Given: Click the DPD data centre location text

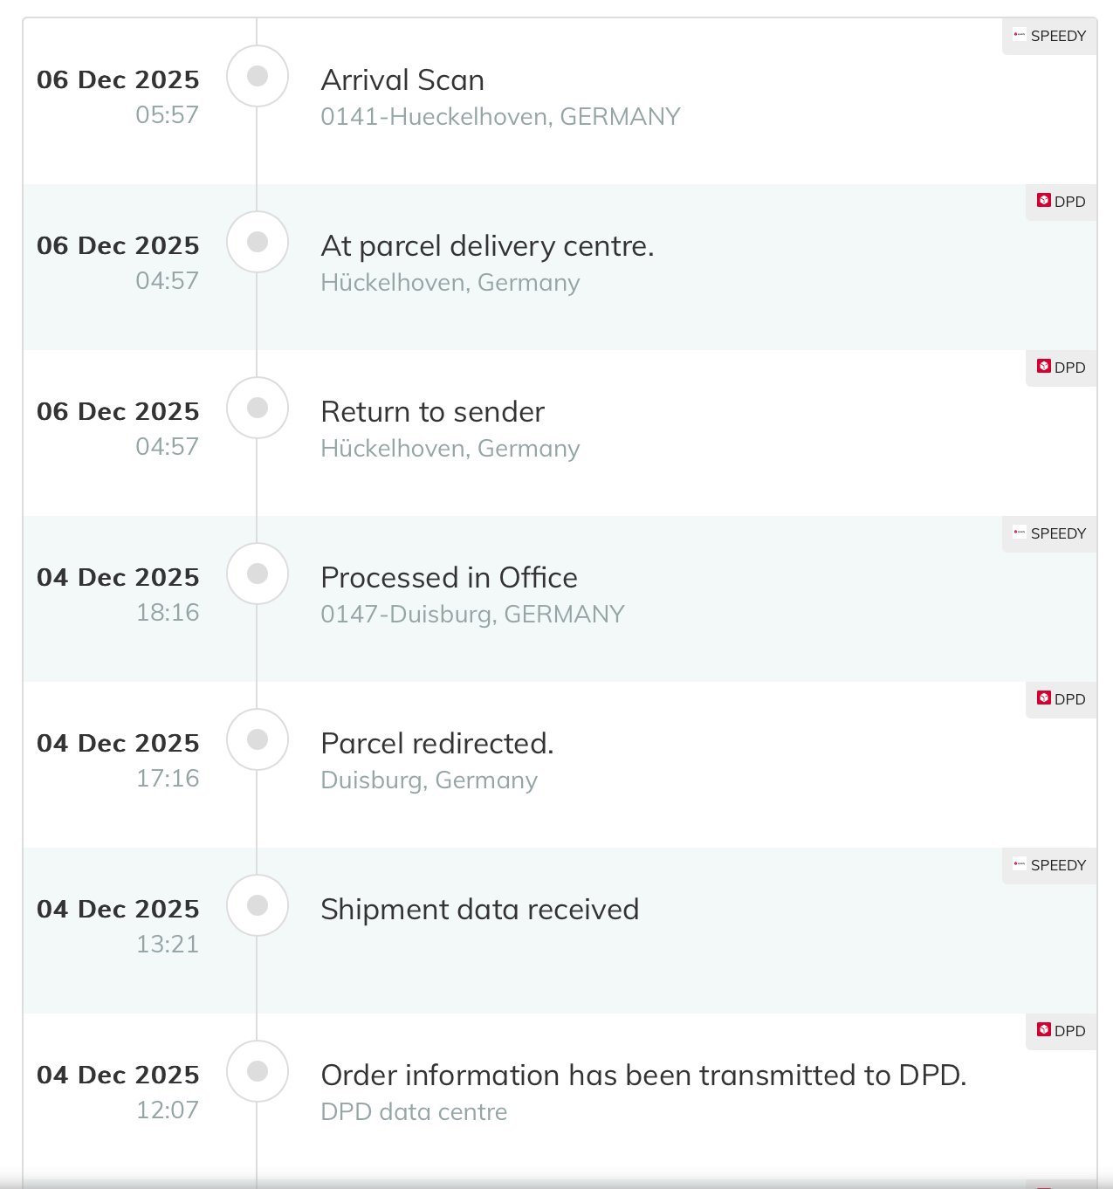Looking at the screenshot, I should pos(414,1112).
